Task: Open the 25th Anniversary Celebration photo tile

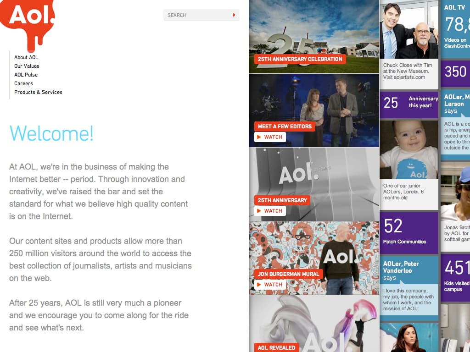Action: (314, 37)
